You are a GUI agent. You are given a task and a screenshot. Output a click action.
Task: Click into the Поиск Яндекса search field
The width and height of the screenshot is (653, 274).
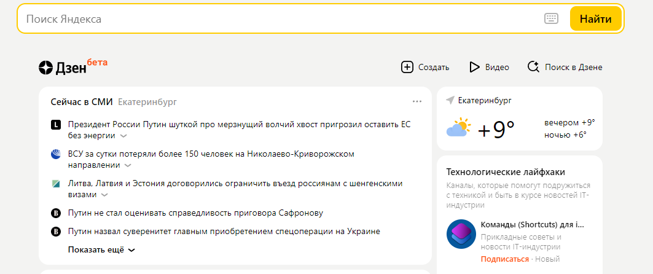(x=276, y=19)
